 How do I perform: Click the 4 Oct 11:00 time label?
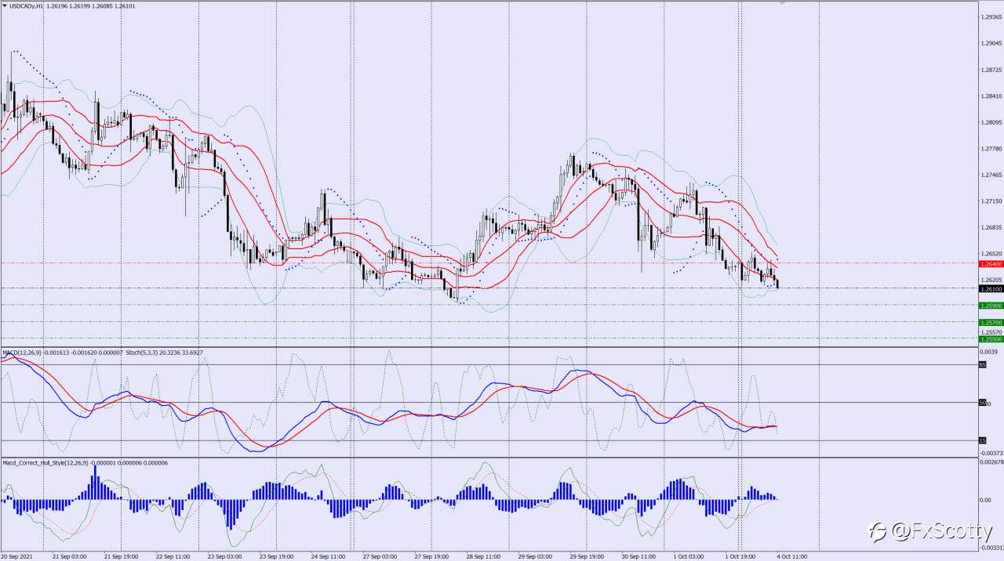(792, 556)
